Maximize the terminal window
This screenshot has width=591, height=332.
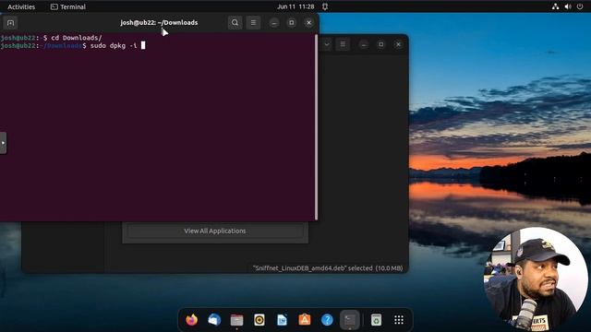tap(292, 22)
